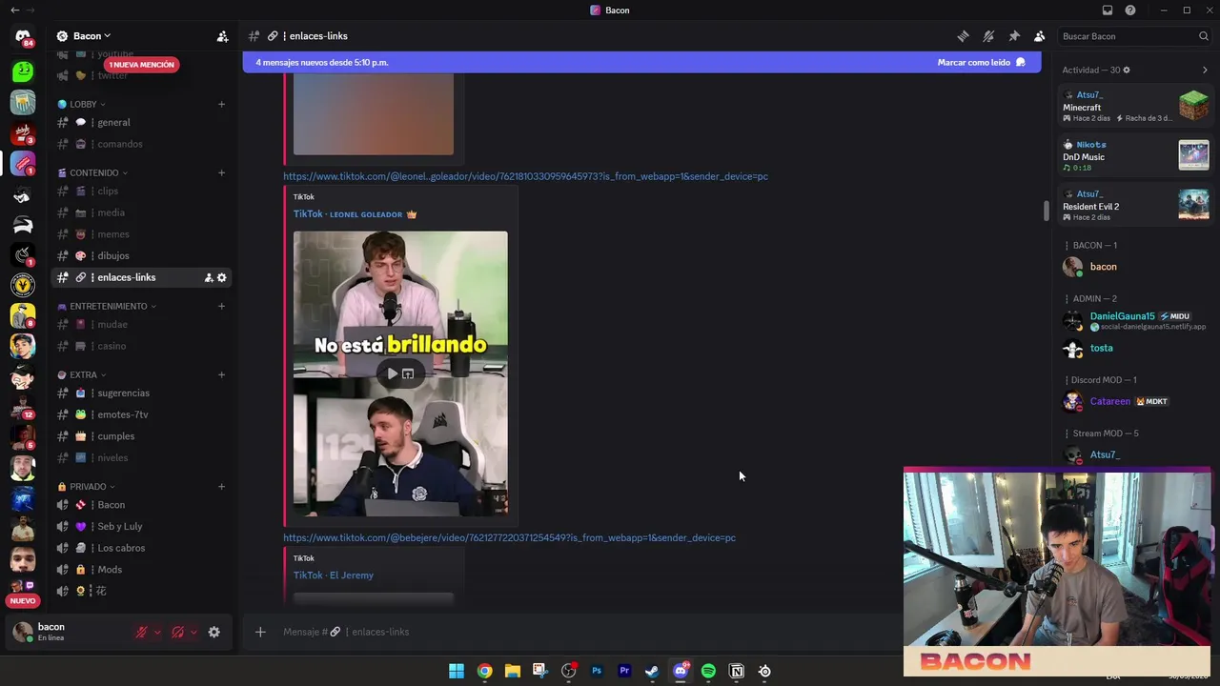Image resolution: width=1220 pixels, height=686 pixels.
Task: Open the mudae channel
Action: coord(141,324)
